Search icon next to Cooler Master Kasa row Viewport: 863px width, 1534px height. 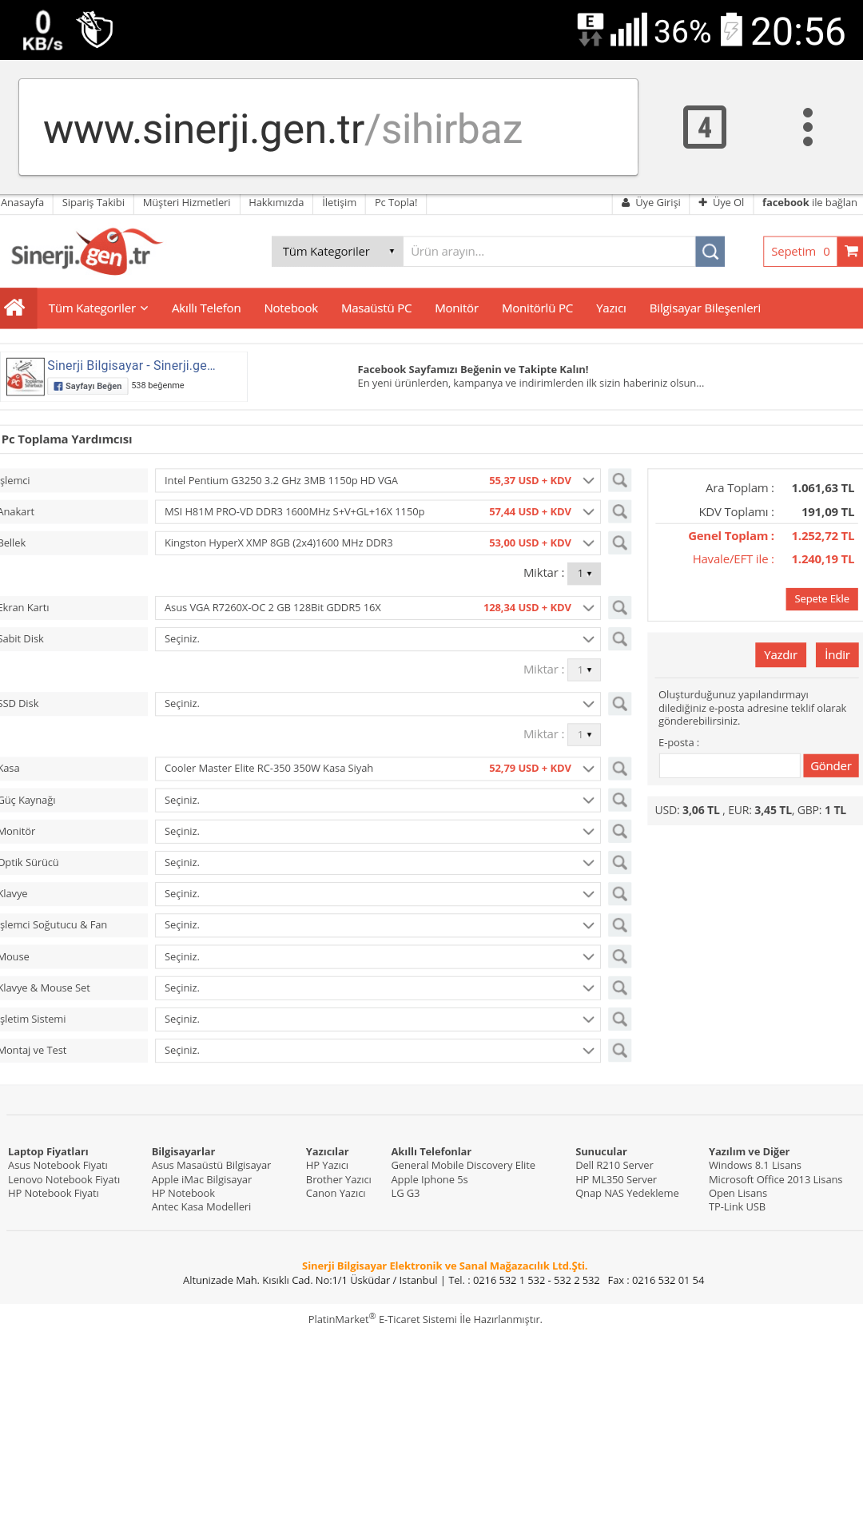tap(619, 769)
